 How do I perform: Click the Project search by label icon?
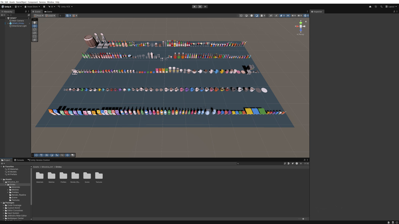[293, 163]
